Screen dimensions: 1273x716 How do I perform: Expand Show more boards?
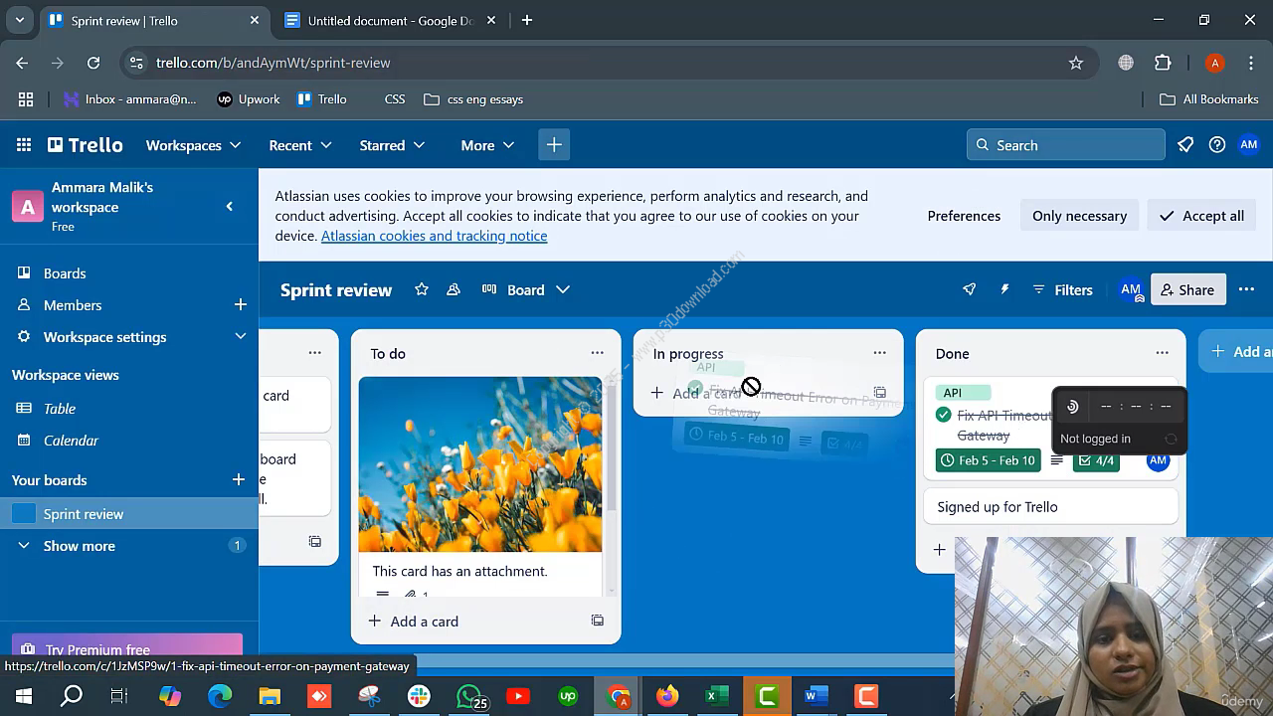[x=80, y=546]
